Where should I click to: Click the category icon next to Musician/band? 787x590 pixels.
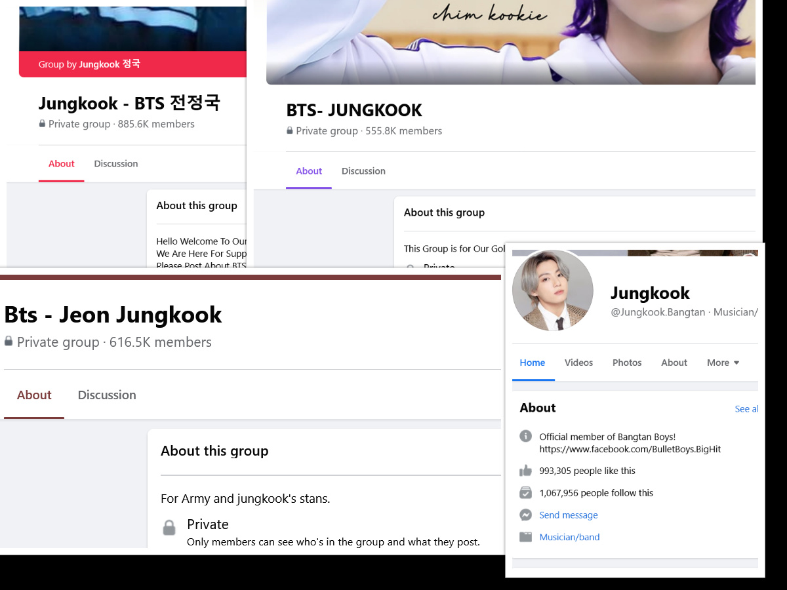pos(525,537)
